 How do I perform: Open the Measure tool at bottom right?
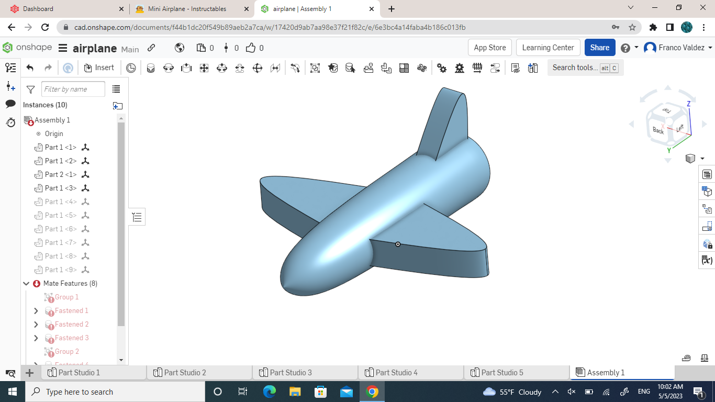(x=686, y=357)
